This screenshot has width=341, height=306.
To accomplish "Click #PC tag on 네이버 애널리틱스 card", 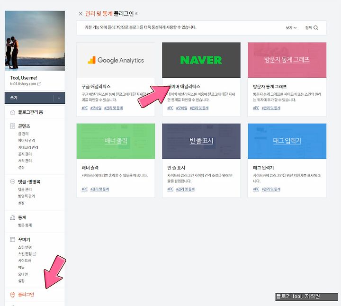I will pos(170,108).
